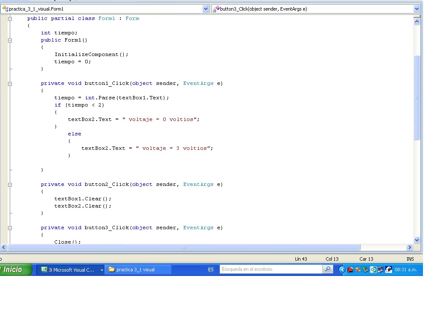Screen dimensions: 434x326
Task: Click the vertical scrollbar up arrow
Action: pyautogui.click(x=417, y=21)
